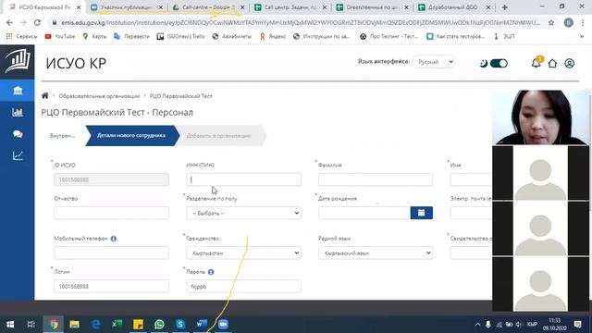Open Edge browser from taskbar

pyautogui.click(x=96, y=325)
